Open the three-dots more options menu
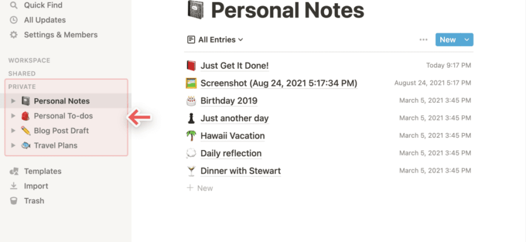Image resolution: width=526 pixels, height=242 pixels. (x=423, y=39)
